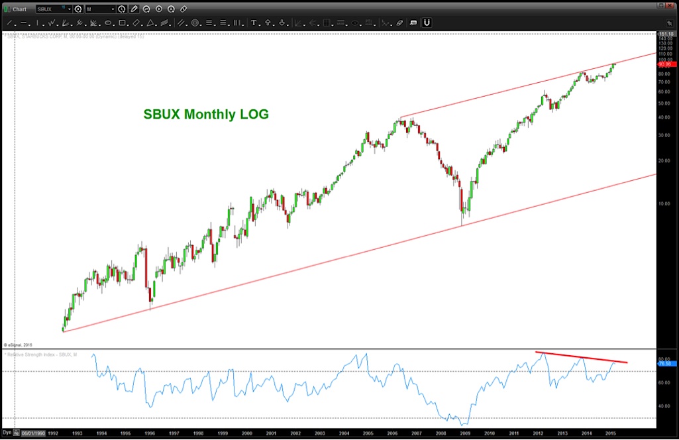Click the 1996 year on time axis
This screenshot has width=679, height=440.
click(150, 433)
